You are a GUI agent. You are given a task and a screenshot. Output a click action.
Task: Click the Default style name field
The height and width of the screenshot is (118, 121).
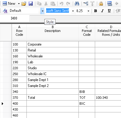coord(24,11)
